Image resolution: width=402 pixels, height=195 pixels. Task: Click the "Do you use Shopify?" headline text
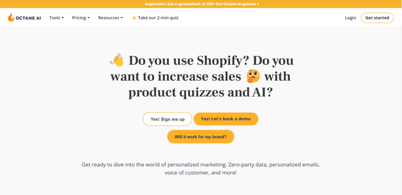tap(189, 61)
